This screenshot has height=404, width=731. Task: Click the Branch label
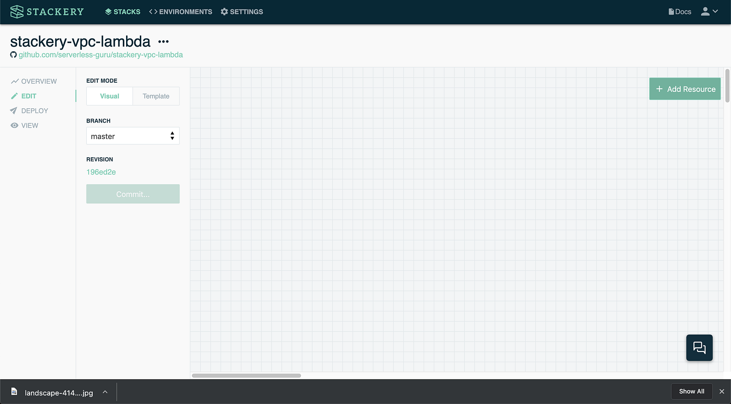click(x=98, y=121)
